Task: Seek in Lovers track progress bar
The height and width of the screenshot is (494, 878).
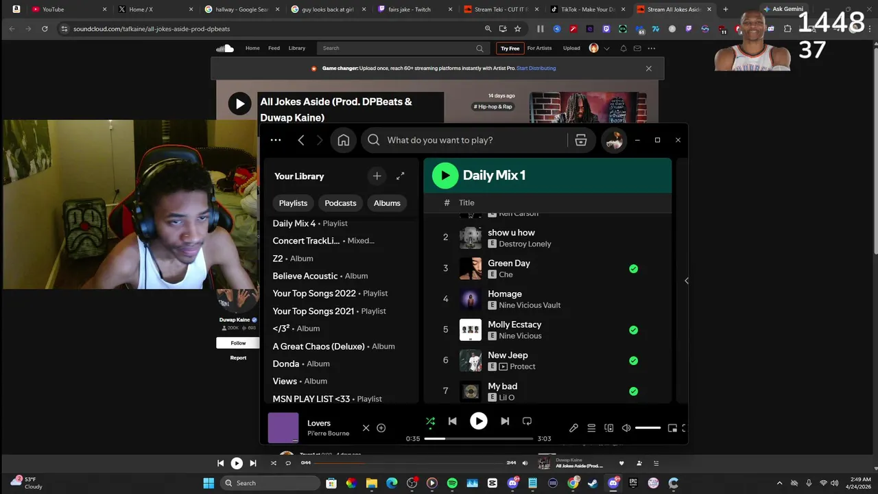Action: (479, 438)
